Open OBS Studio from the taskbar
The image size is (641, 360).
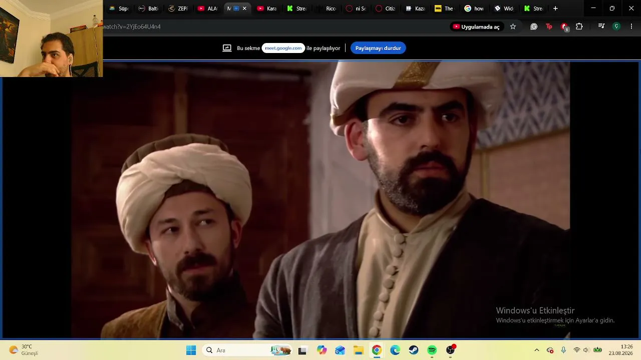tap(451, 350)
